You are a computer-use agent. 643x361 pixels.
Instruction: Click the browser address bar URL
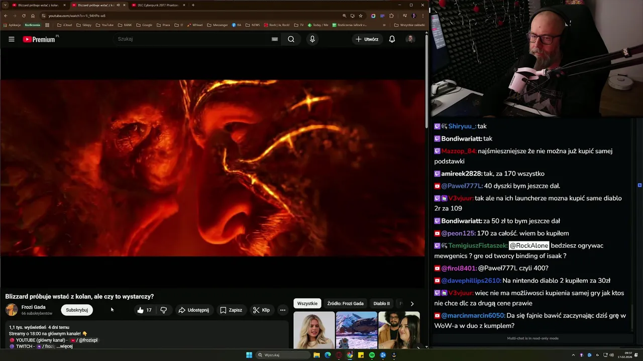(x=77, y=16)
